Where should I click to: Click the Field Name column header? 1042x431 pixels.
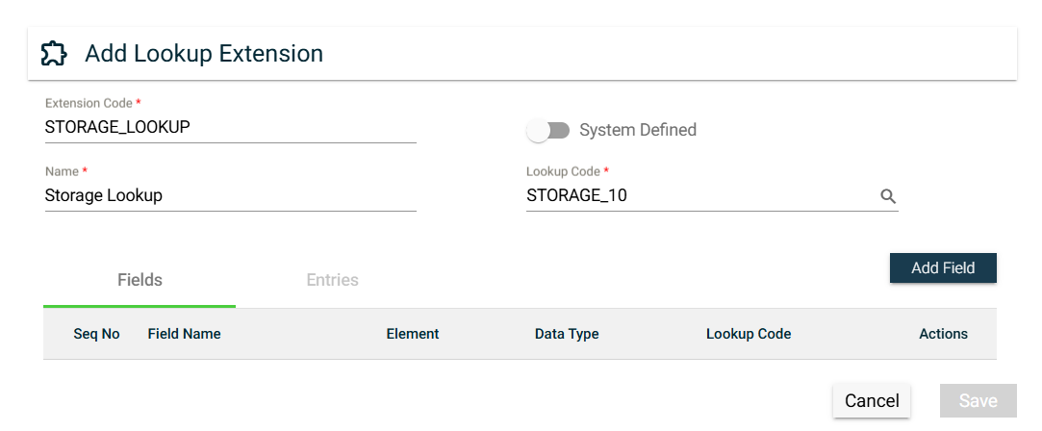coord(184,334)
